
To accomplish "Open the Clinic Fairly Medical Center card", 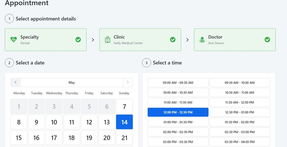I will pyautogui.click(x=140, y=40).
